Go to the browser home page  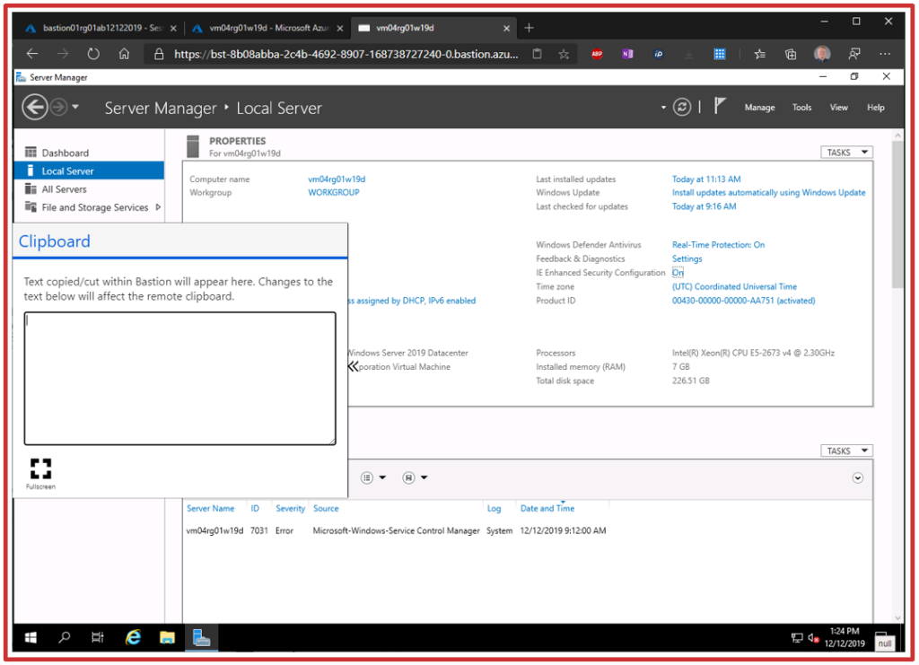124,55
